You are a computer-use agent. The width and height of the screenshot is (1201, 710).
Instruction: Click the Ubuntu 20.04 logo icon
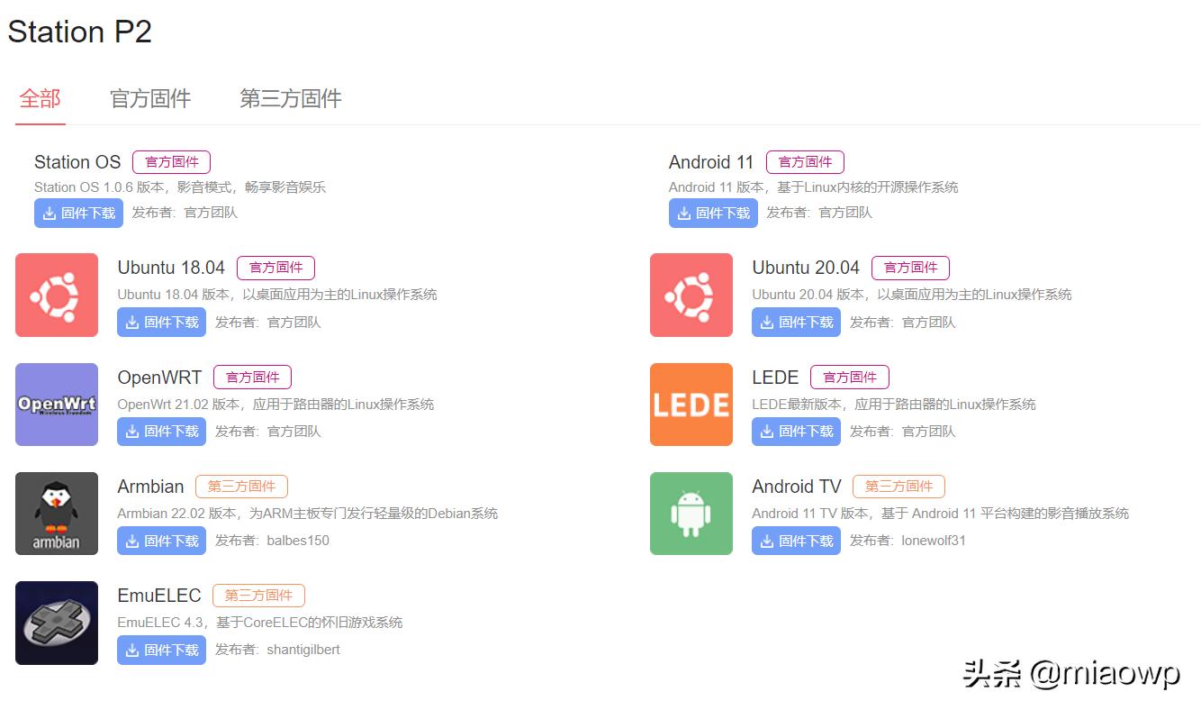coord(691,295)
